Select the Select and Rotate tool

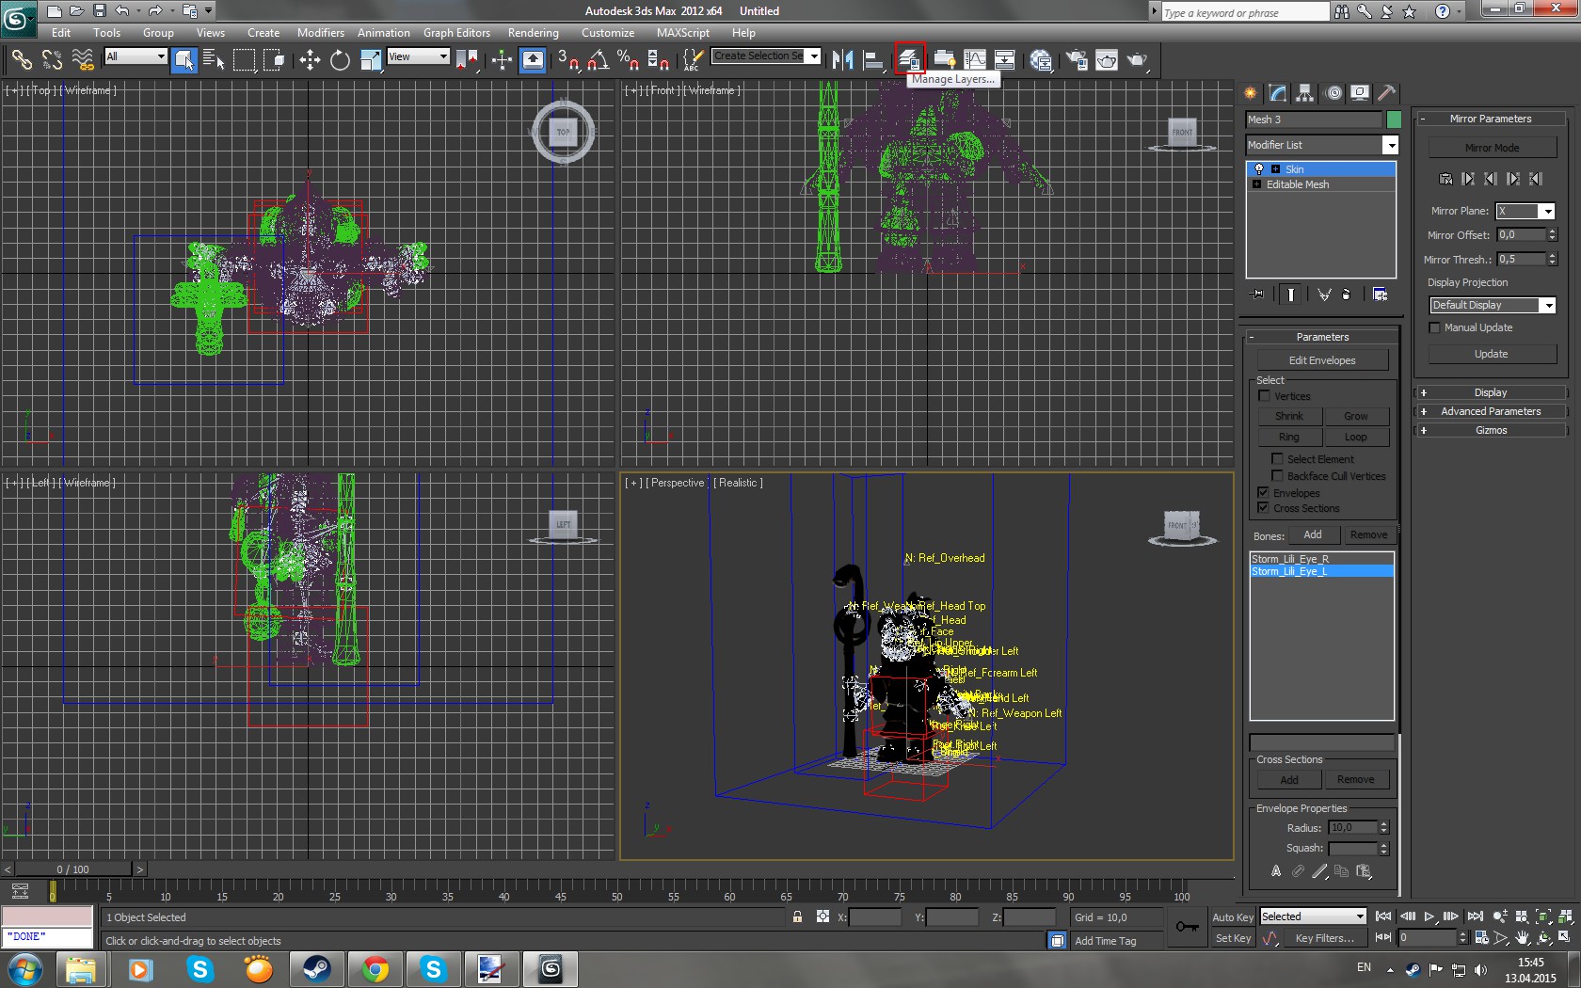tap(340, 60)
